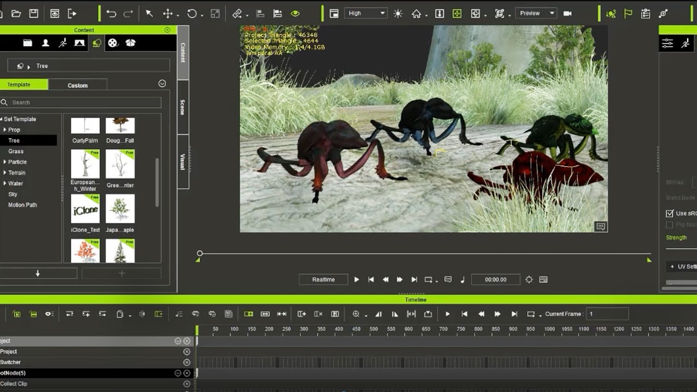
Task: Select the film reel Media icon
Action: (x=113, y=43)
